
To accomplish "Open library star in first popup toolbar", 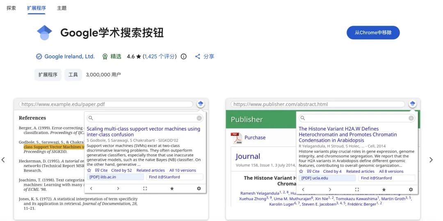I will (172, 189).
